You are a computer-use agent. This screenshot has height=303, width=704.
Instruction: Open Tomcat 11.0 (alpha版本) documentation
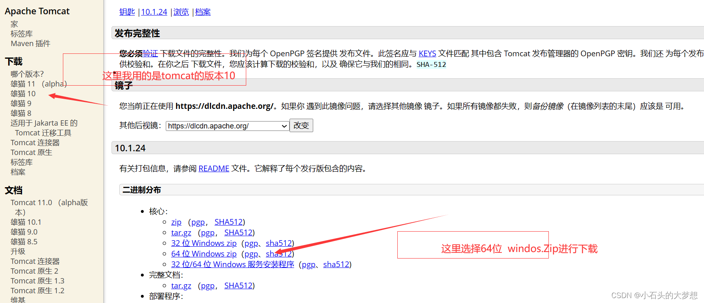pos(49,208)
